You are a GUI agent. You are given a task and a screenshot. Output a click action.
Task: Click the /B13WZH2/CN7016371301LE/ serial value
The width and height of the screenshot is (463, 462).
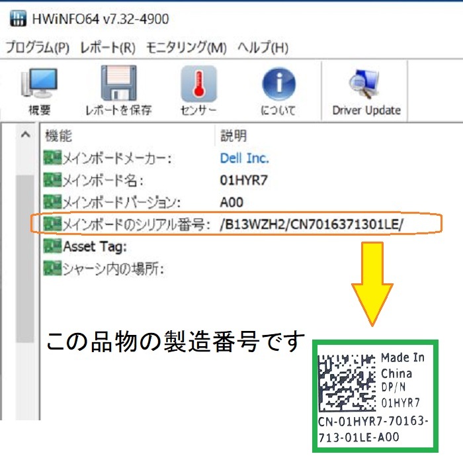pos(312,225)
